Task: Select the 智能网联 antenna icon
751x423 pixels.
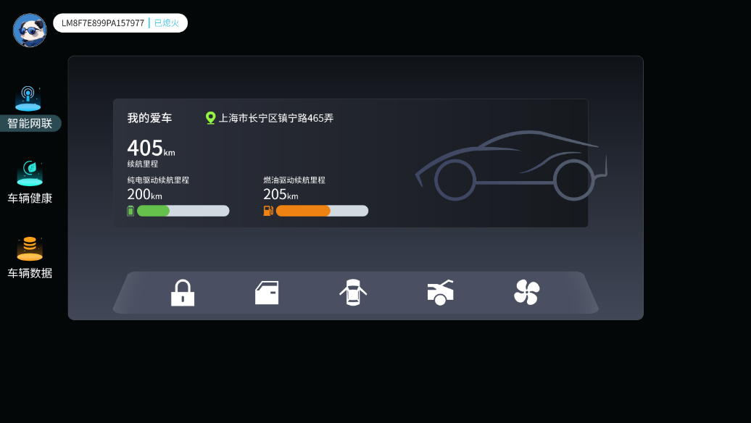Action: pos(28,99)
